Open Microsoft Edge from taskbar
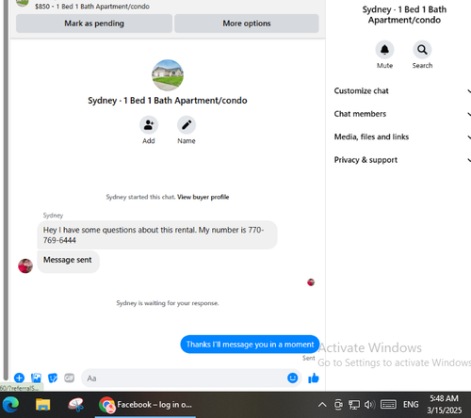 10,405
